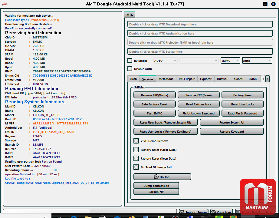The width and height of the screenshot is (279, 218).
Task: Click the IMEI1 value 4A41B1CA7F21CF7
Action: 47,153
